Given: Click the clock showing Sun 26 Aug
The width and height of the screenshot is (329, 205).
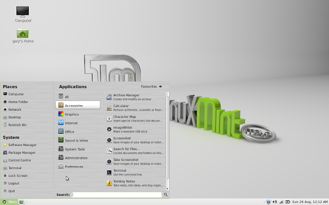Looking at the screenshot, I should coord(309,202).
